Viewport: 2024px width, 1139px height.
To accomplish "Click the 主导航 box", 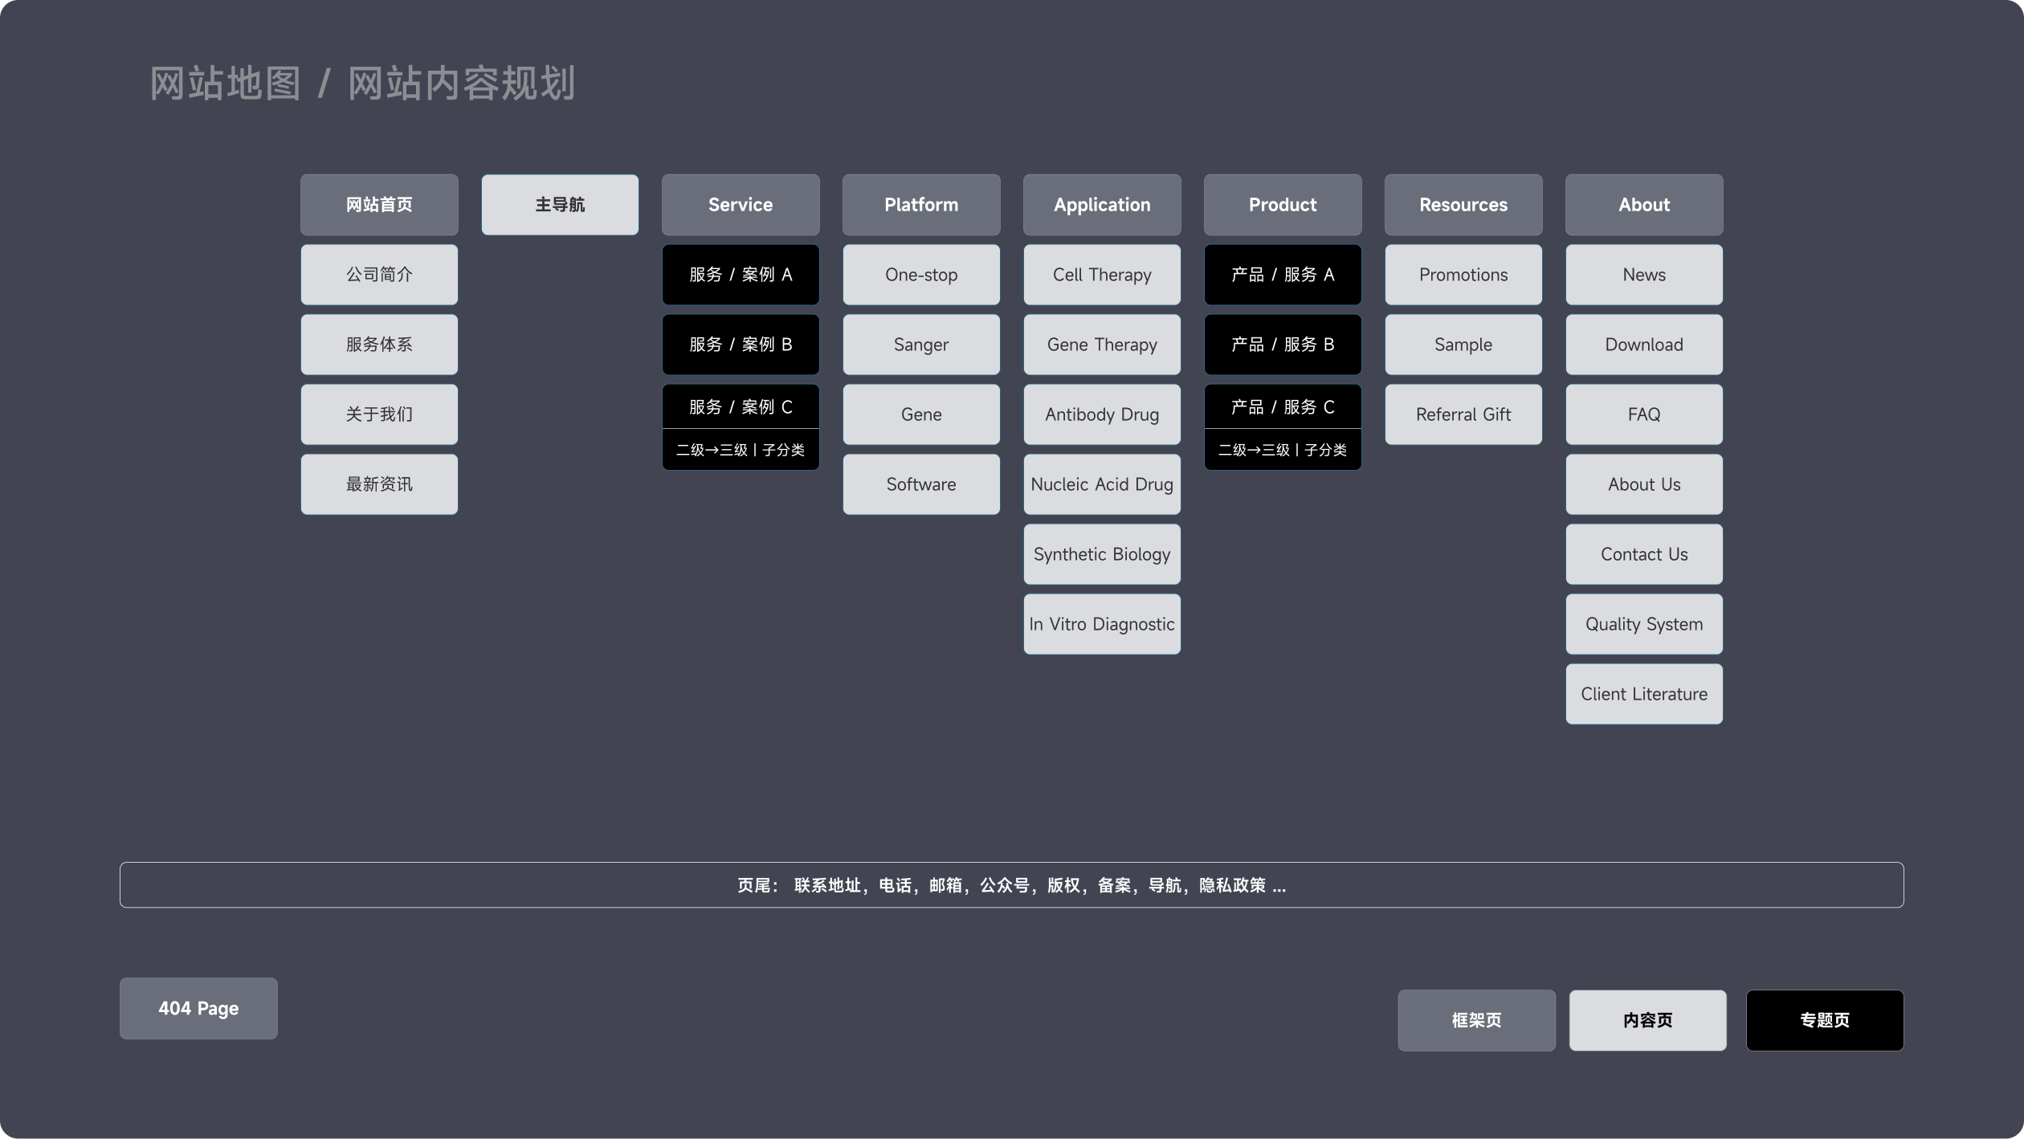I will [x=560, y=205].
